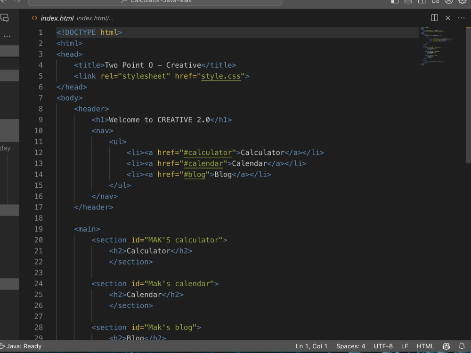
Task: Open the Copilot status icon in status bar
Action: coord(447,346)
